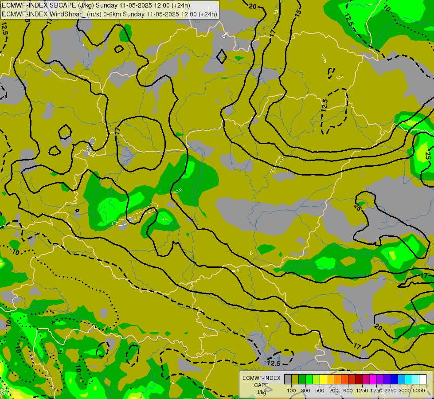Pick the yellow-green legend swatch

pos(317,379)
